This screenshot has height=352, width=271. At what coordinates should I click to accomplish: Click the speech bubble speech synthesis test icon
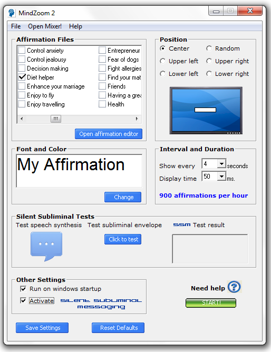click(x=46, y=247)
